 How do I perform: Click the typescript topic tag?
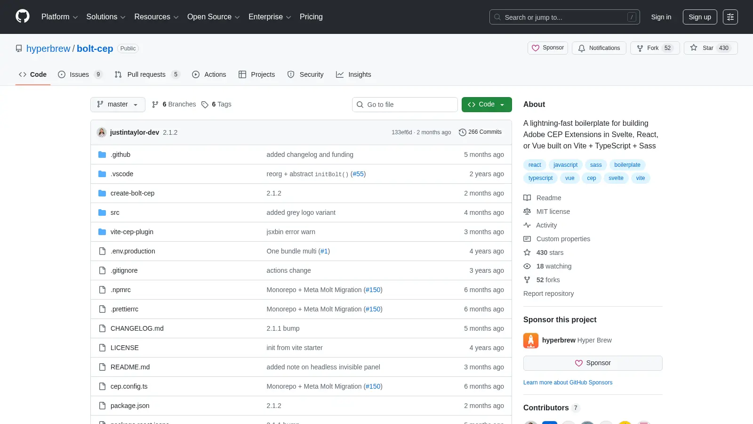click(540, 178)
